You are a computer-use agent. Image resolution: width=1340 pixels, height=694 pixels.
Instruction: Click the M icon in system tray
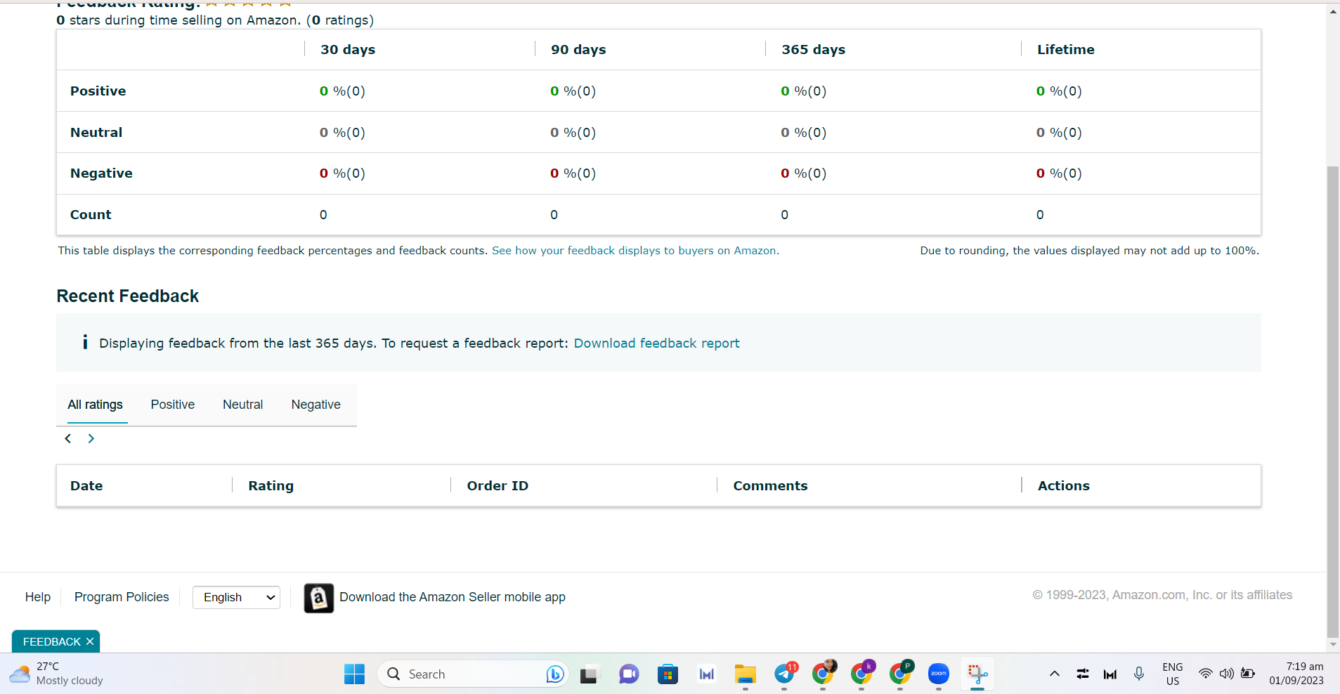1110,674
